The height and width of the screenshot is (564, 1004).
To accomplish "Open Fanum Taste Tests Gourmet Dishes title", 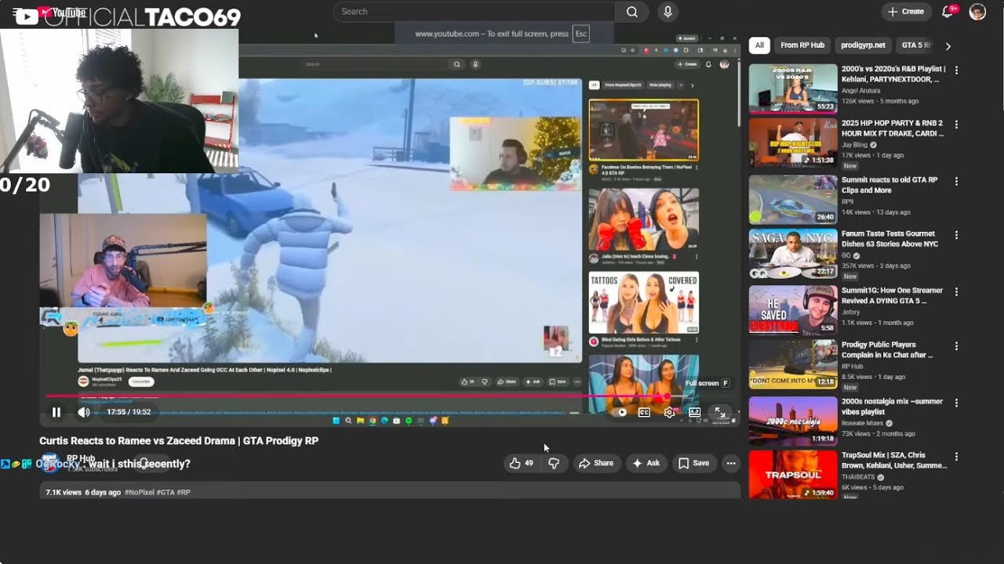I will (889, 239).
